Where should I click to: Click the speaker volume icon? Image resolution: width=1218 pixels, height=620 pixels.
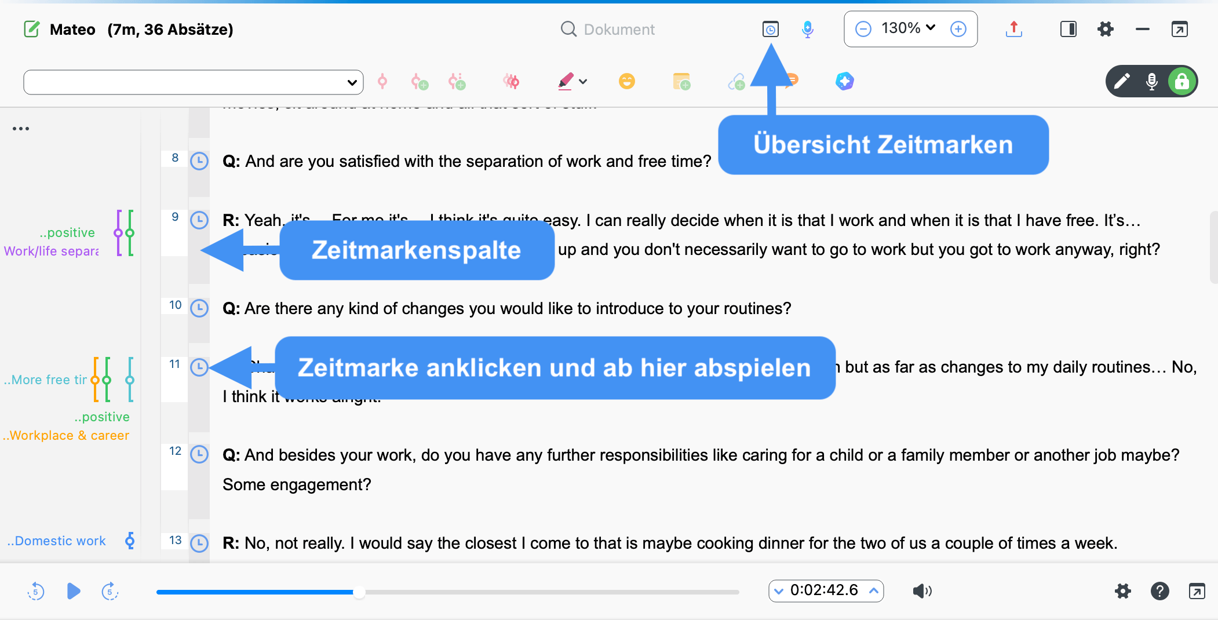tap(922, 591)
